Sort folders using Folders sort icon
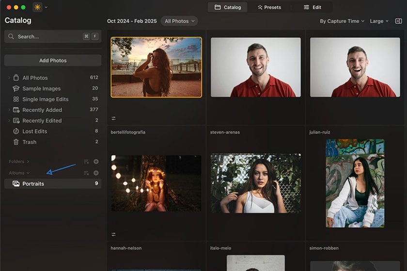The image size is (407, 271). (86, 162)
